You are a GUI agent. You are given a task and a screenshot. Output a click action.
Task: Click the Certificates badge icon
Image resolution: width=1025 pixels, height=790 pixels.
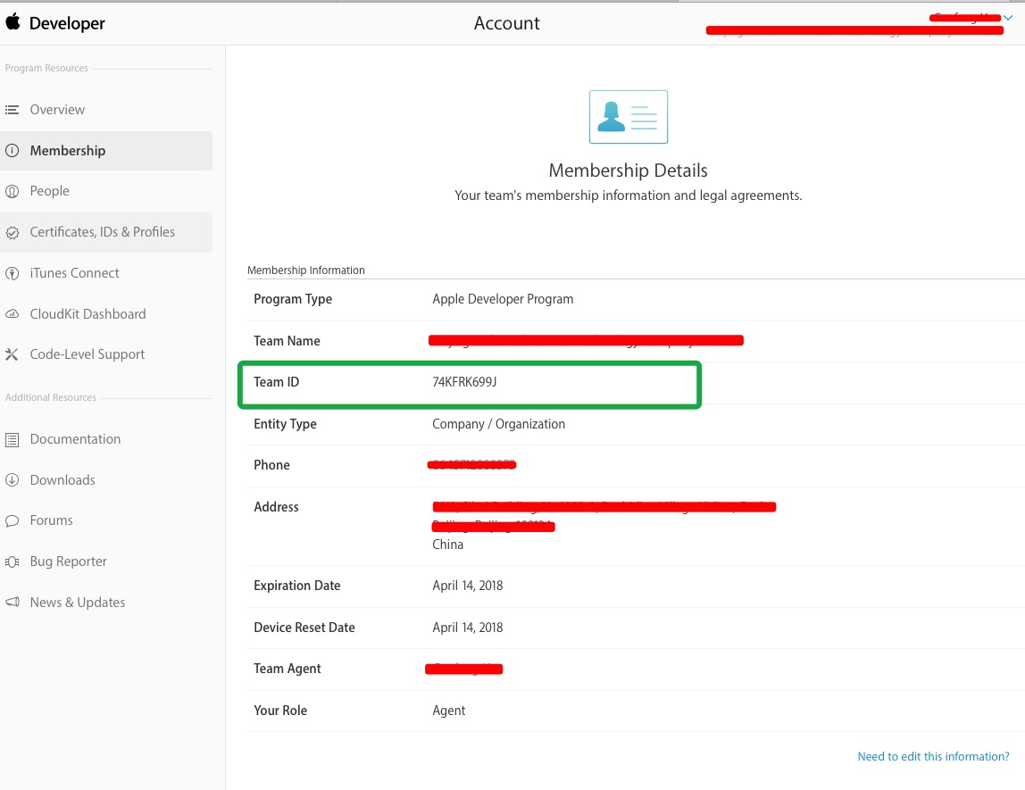pos(12,233)
